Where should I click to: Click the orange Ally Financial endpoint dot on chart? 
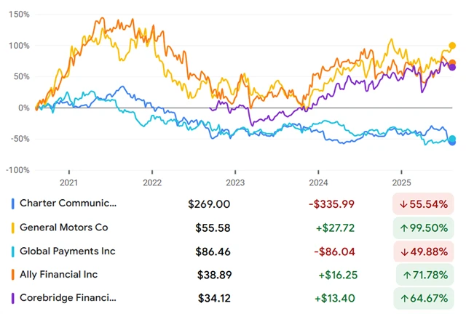[452, 63]
